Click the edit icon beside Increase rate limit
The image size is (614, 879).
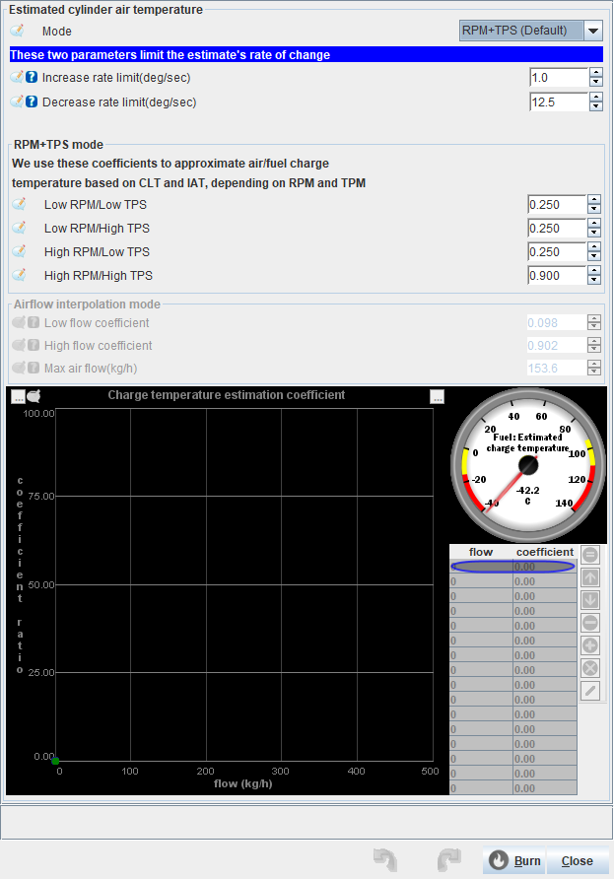[18, 77]
